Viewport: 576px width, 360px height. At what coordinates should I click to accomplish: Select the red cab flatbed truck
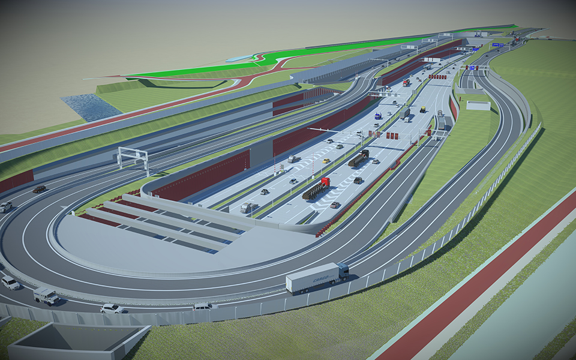click(x=316, y=188)
